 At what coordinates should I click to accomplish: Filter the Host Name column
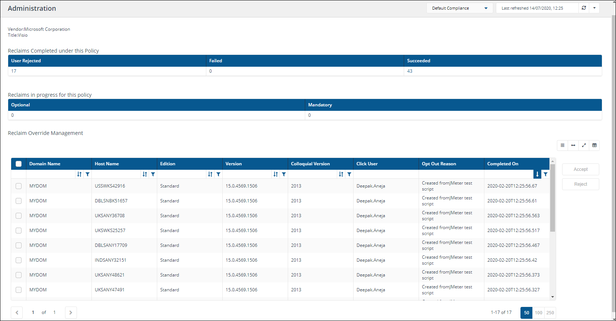153,174
